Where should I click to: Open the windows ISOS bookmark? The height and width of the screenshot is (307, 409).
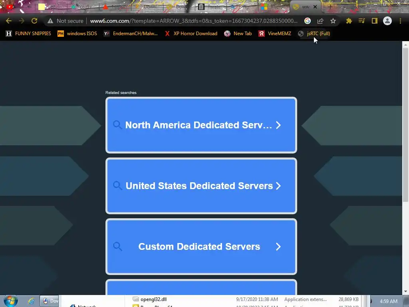(x=77, y=34)
